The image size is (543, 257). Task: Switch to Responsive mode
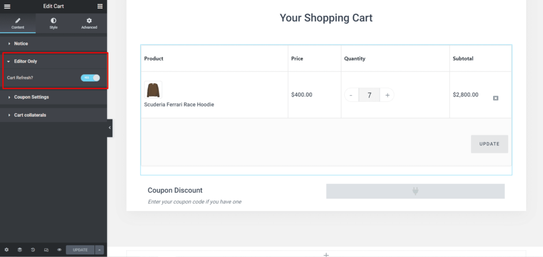click(46, 250)
